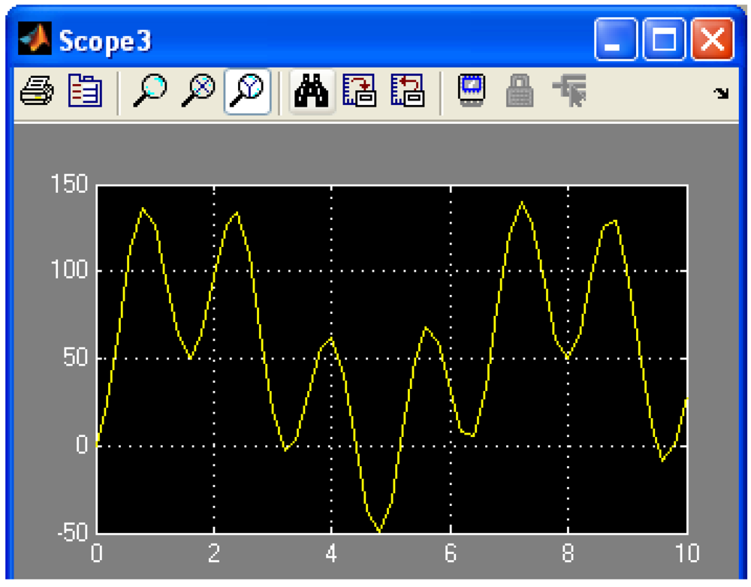Autoscale the plot with the binoculars icon
The height and width of the screenshot is (587, 751).
312,92
